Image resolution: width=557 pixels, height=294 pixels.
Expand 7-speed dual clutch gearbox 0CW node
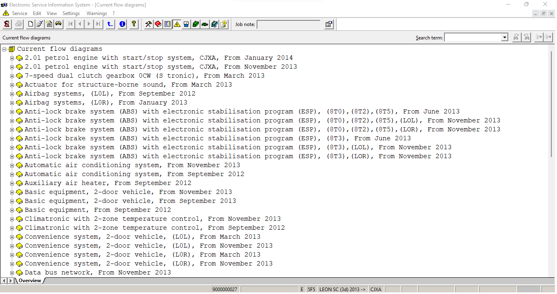pyautogui.click(x=12, y=76)
